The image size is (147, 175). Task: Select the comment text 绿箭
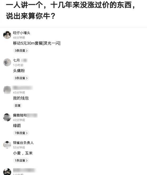click(17, 126)
